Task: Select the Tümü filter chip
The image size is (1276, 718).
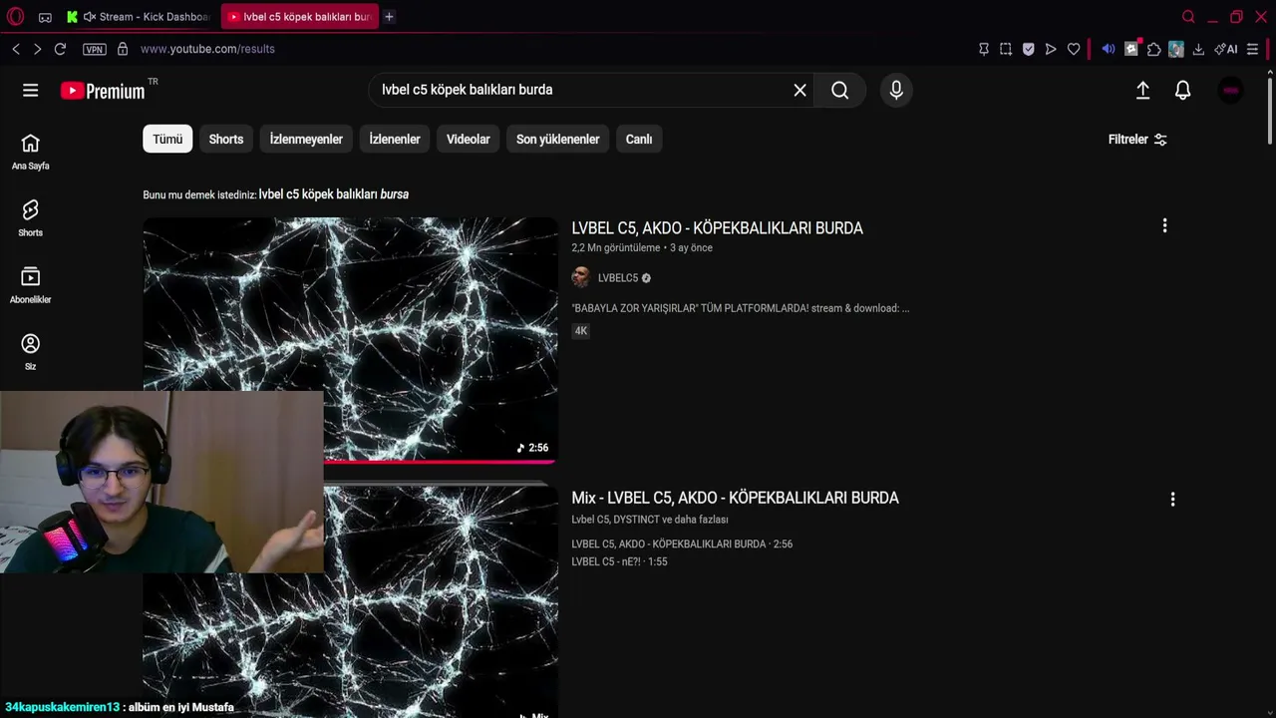Action: [167, 140]
